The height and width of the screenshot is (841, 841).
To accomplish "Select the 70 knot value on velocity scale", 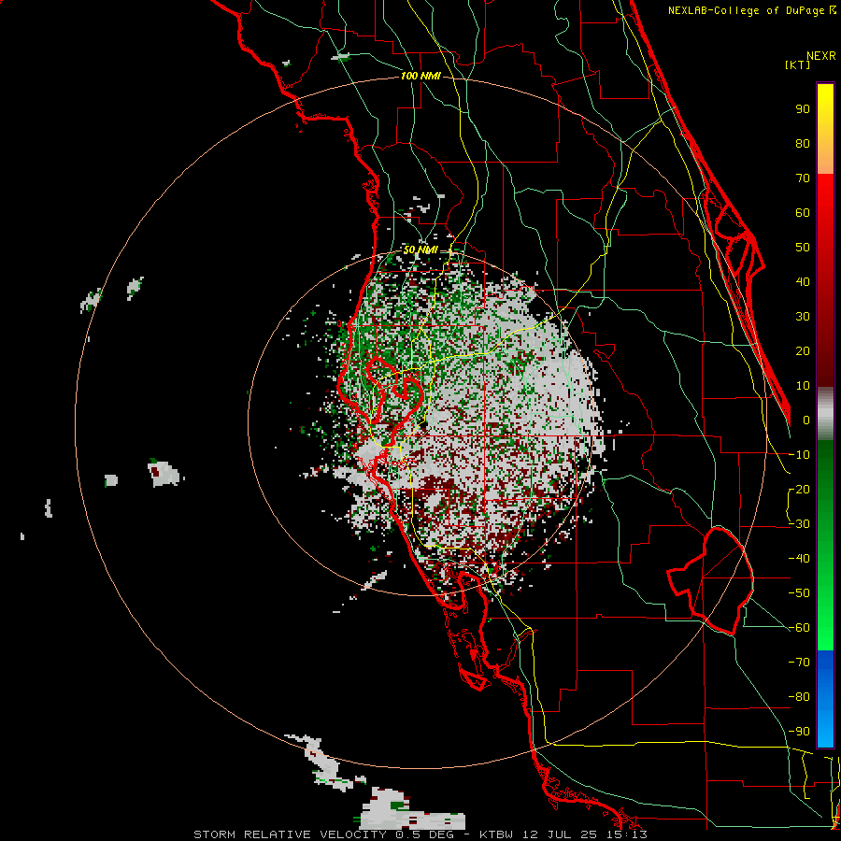I will (x=803, y=178).
